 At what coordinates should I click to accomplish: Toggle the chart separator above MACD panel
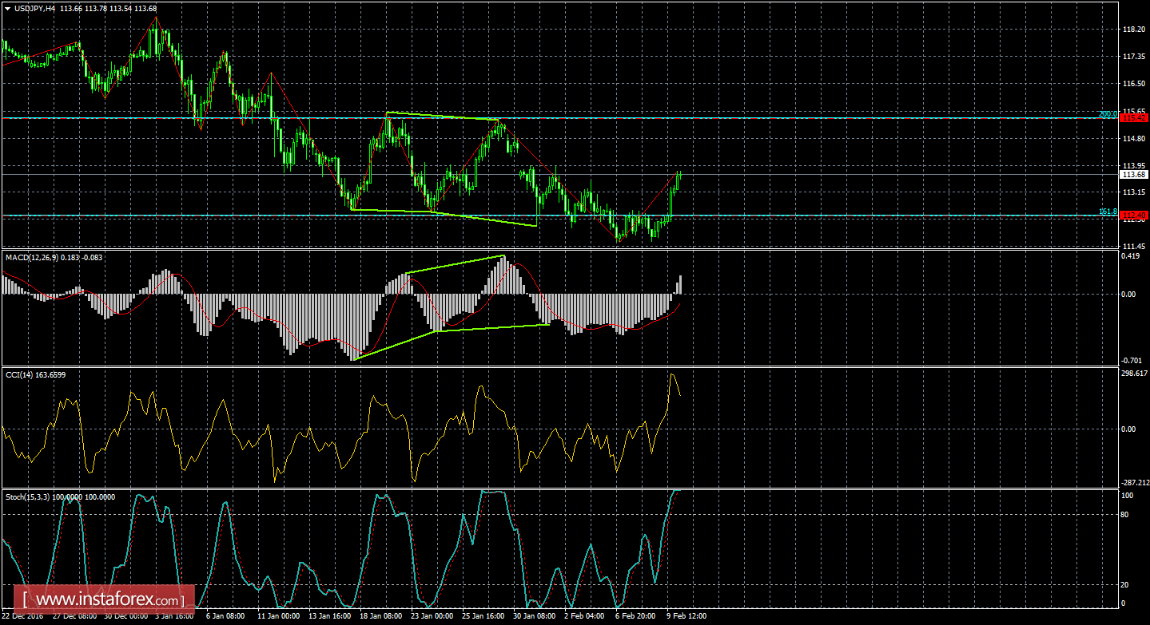coord(559,247)
